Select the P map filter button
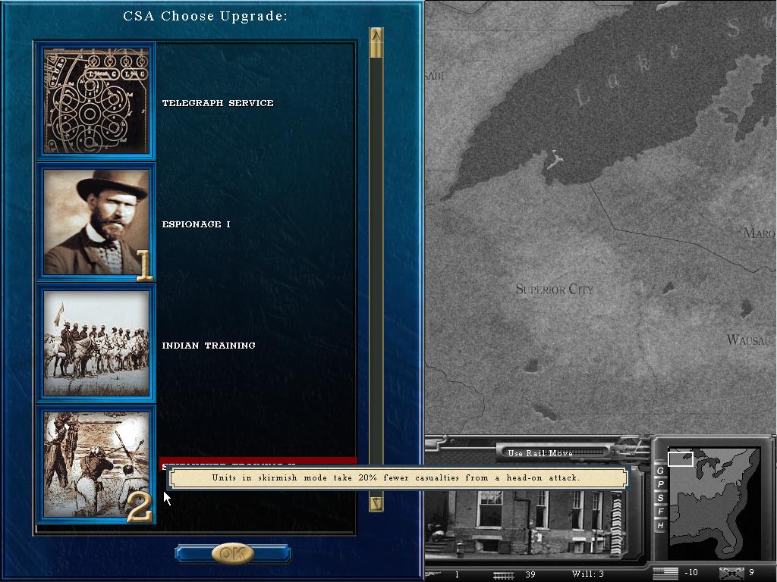 (660, 484)
